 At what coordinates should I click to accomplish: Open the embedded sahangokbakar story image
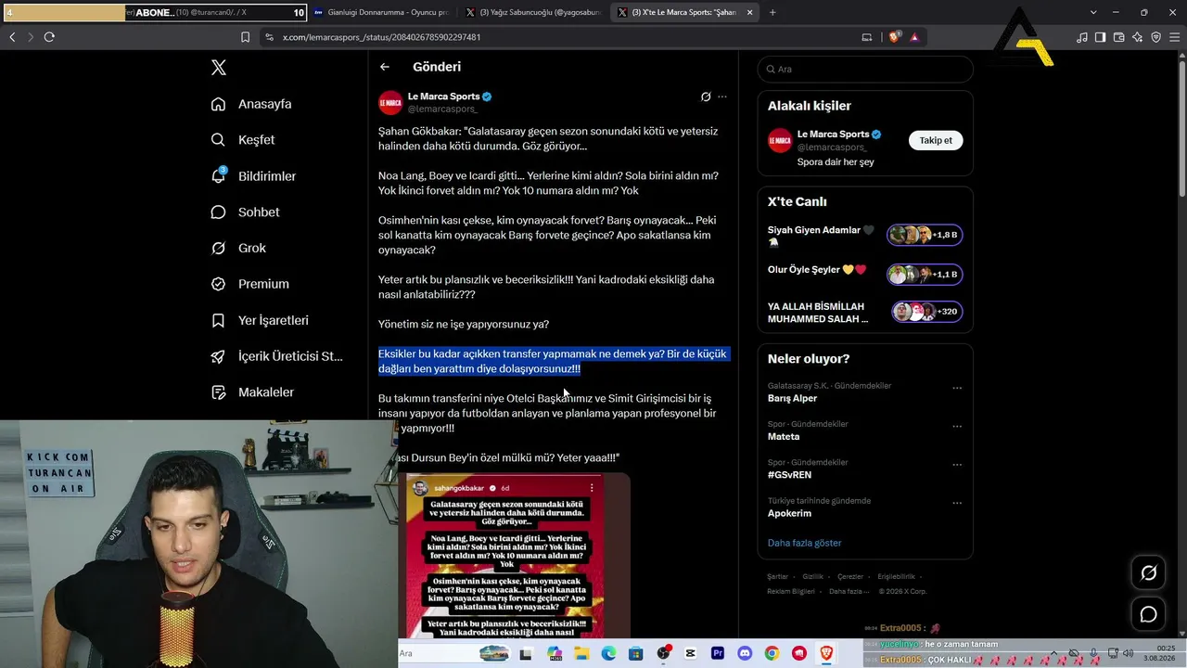coord(505,557)
